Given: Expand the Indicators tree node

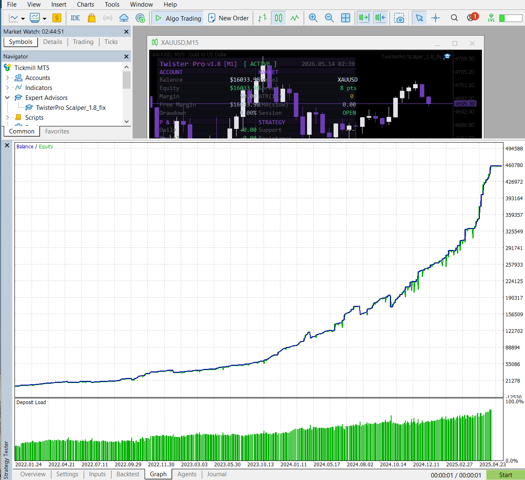Looking at the screenshot, I should pos(7,87).
